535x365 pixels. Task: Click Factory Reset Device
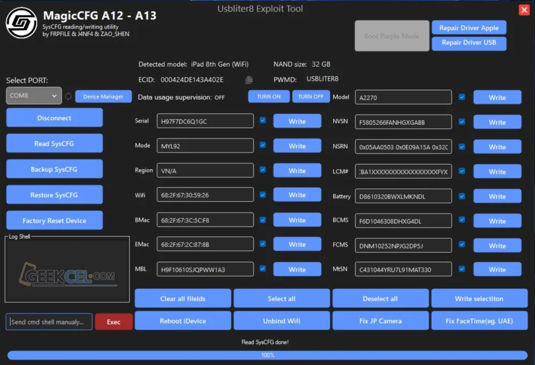[54, 220]
